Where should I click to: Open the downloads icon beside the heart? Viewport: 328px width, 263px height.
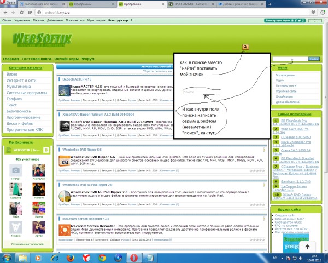pos(323,13)
